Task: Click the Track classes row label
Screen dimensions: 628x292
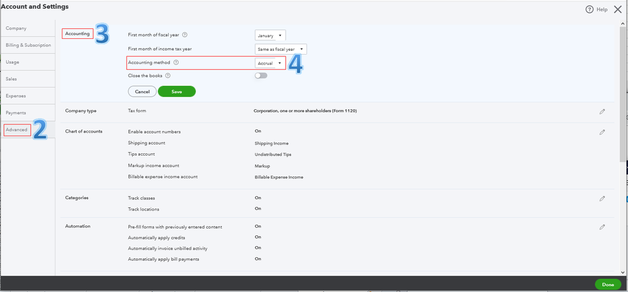Action: [142, 198]
